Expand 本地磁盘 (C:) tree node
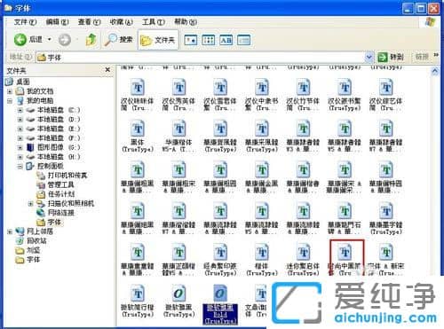The height and width of the screenshot is (329, 444). (x=20, y=110)
